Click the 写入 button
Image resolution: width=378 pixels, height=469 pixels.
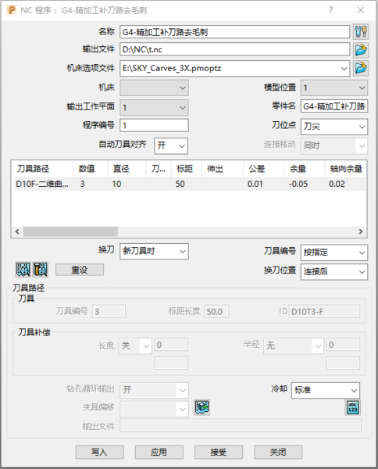point(99,452)
